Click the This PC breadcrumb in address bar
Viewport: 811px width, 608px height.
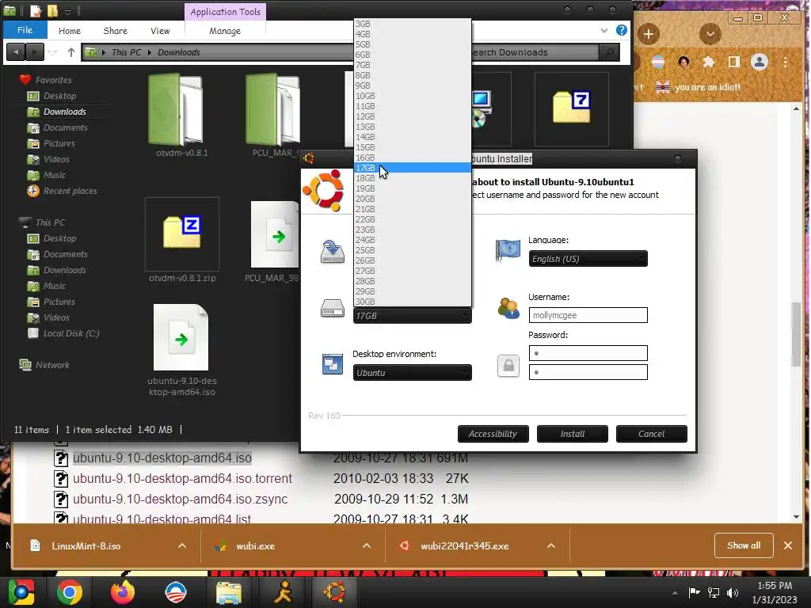[126, 52]
